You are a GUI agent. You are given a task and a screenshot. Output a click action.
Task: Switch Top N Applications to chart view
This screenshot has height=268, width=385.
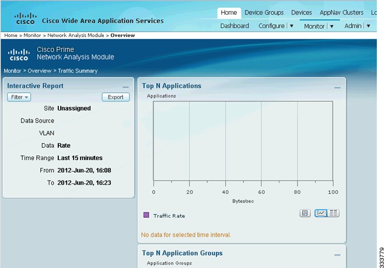pos(321,213)
